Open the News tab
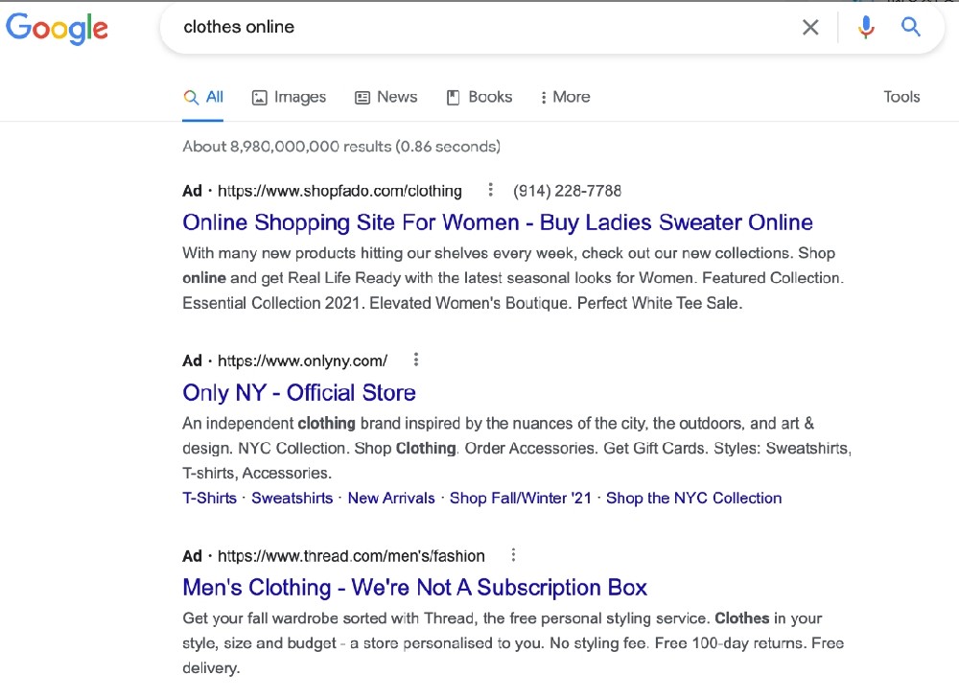The height and width of the screenshot is (698, 959). (x=386, y=97)
